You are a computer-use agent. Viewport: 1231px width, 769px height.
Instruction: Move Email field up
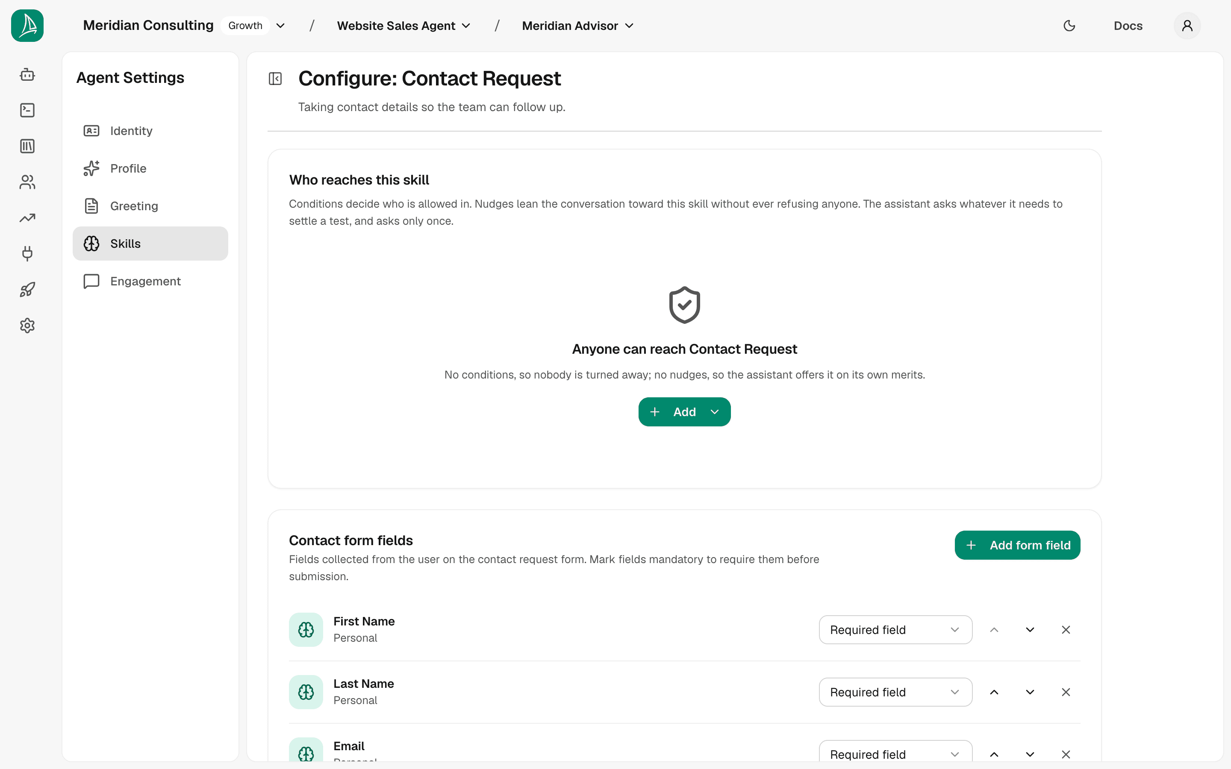click(x=994, y=754)
